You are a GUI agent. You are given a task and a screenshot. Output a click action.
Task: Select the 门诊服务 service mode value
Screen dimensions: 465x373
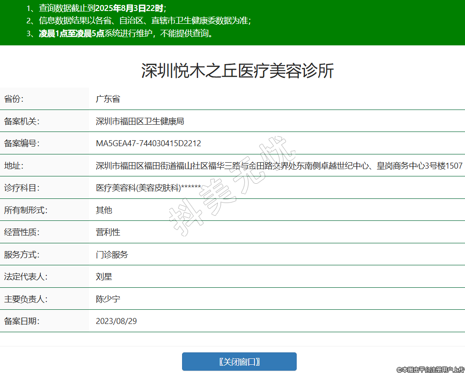112,255
